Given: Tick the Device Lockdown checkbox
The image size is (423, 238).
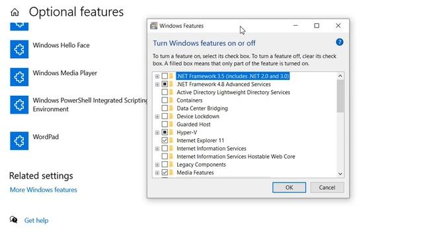Looking at the screenshot, I should pyautogui.click(x=165, y=116).
